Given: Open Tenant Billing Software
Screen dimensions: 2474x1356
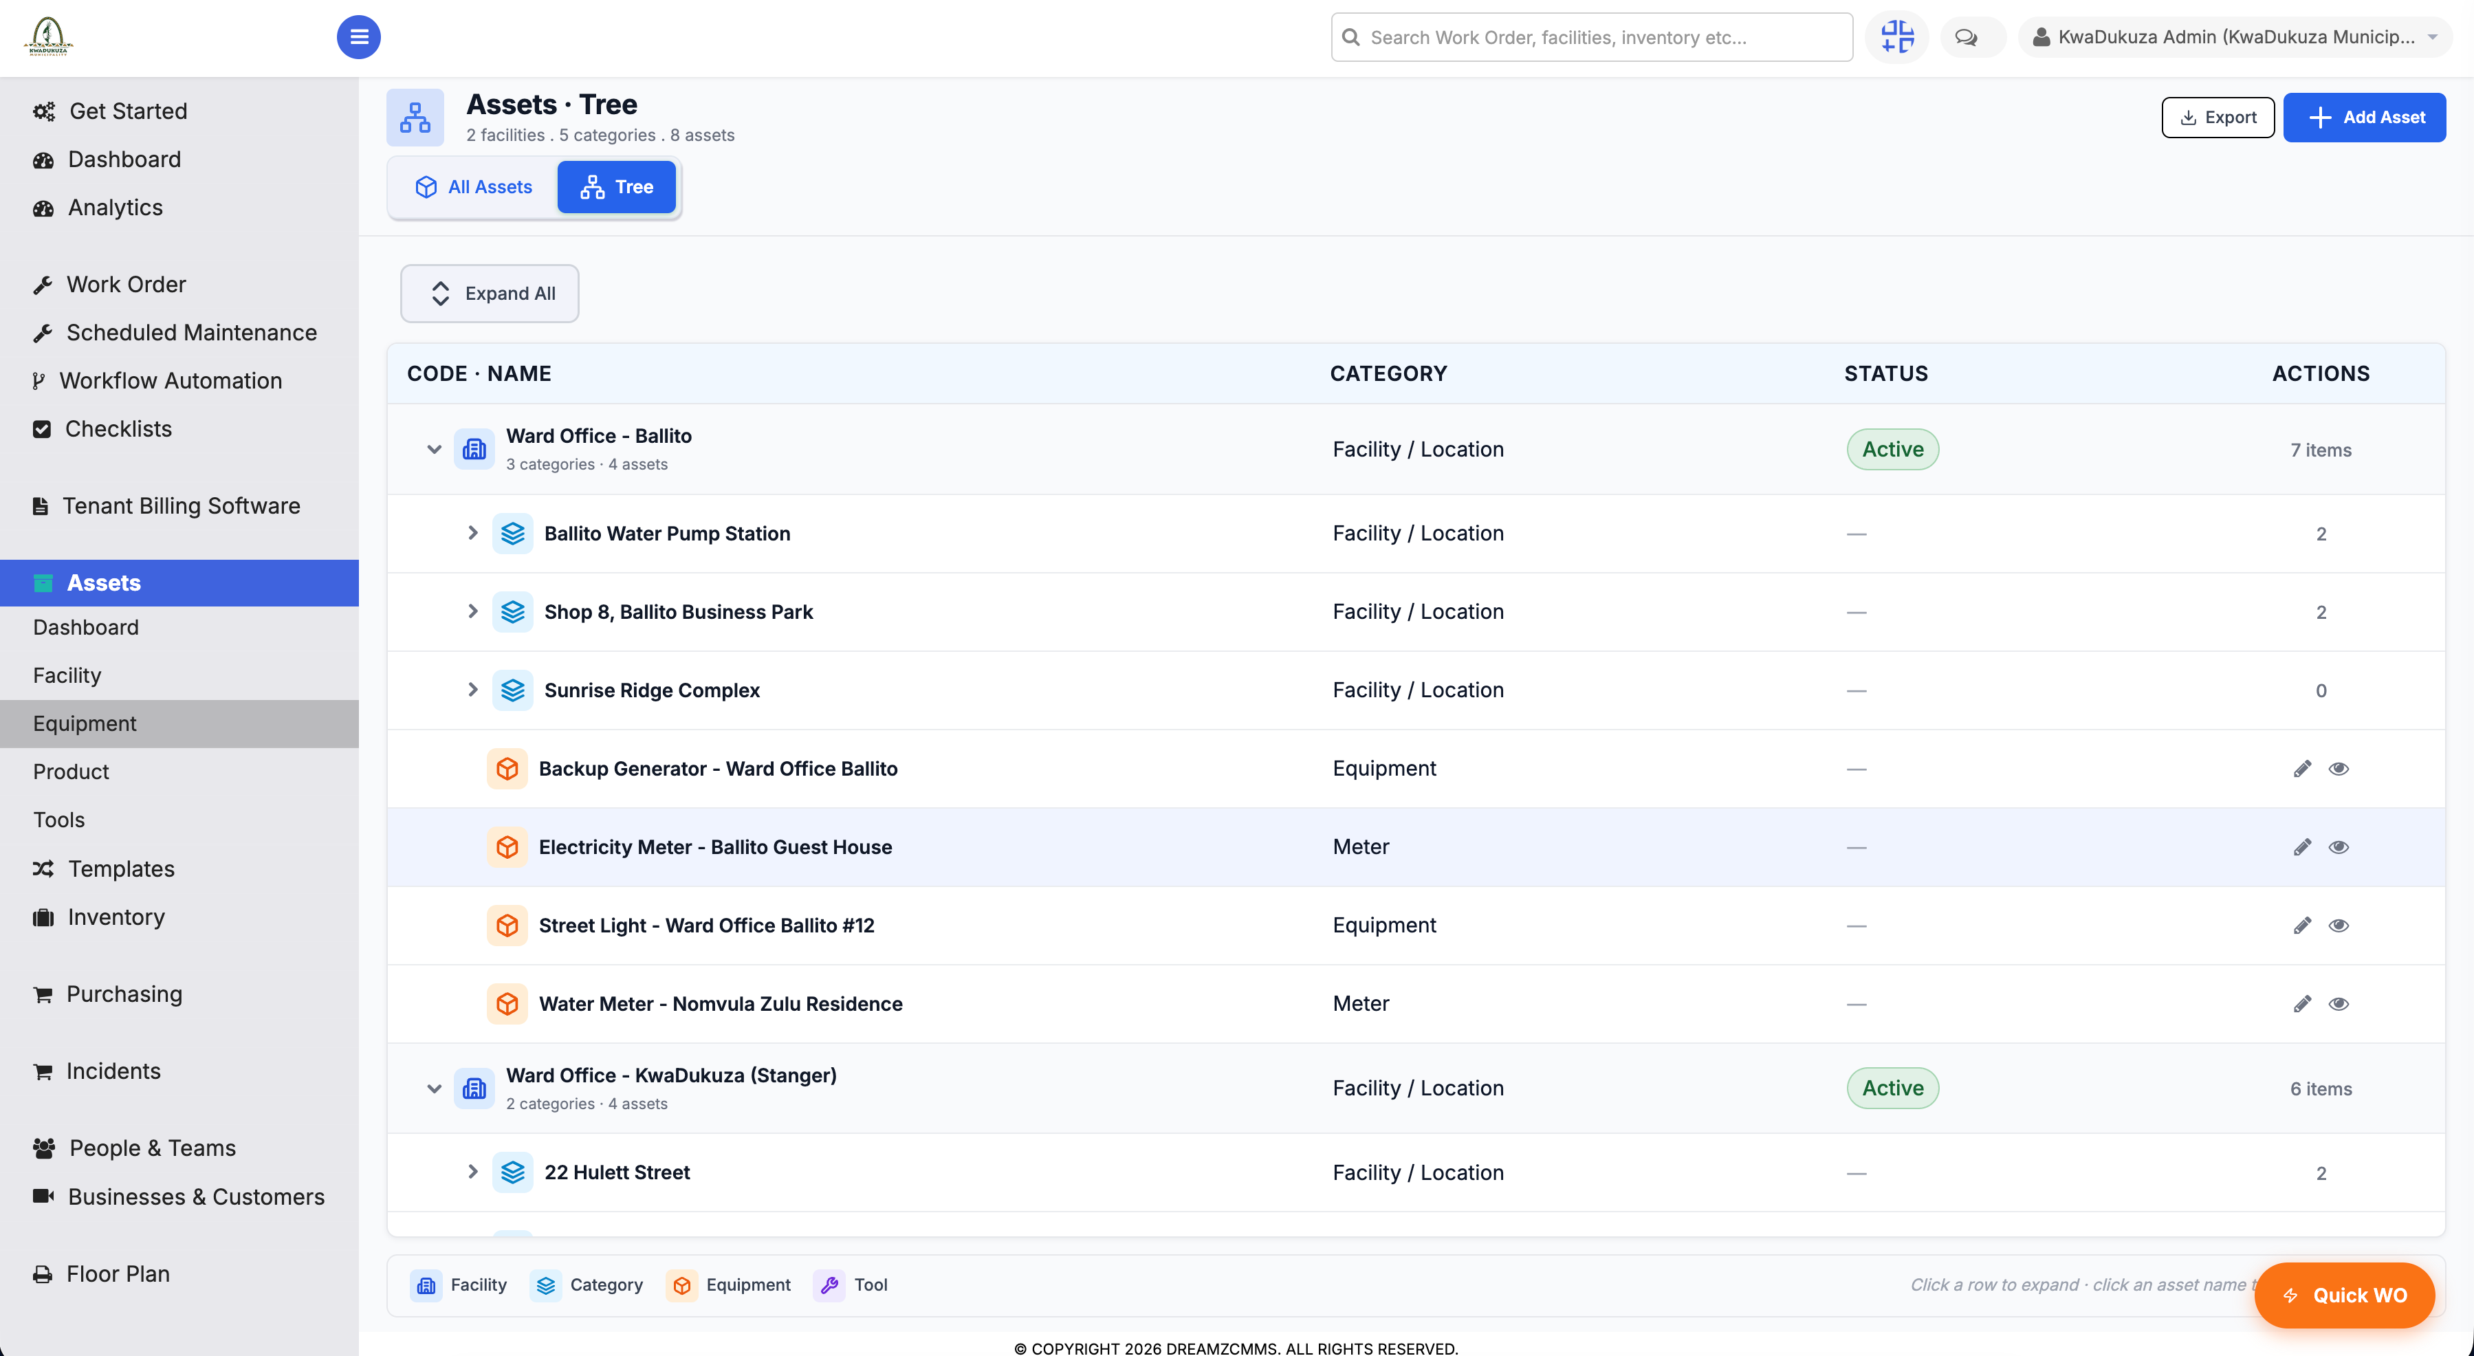Looking at the screenshot, I should click(181, 506).
